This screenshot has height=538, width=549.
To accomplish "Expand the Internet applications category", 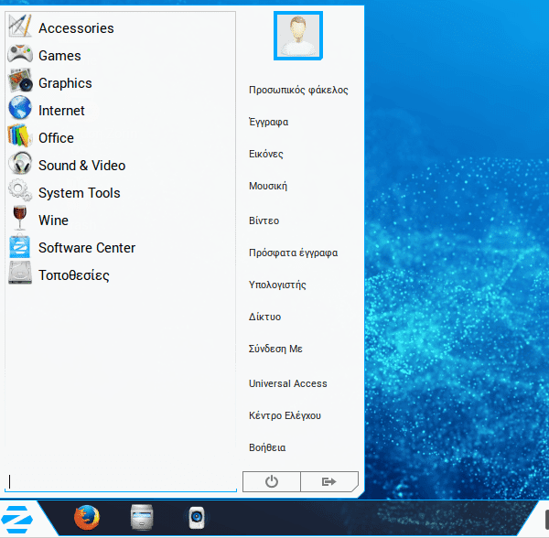I will (61, 111).
